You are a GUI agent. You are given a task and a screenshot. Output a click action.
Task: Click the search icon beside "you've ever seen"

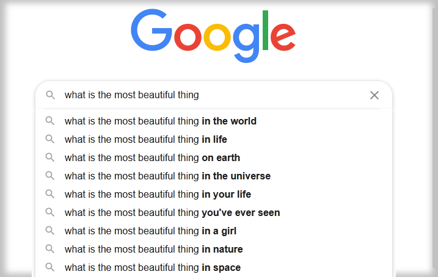50,212
